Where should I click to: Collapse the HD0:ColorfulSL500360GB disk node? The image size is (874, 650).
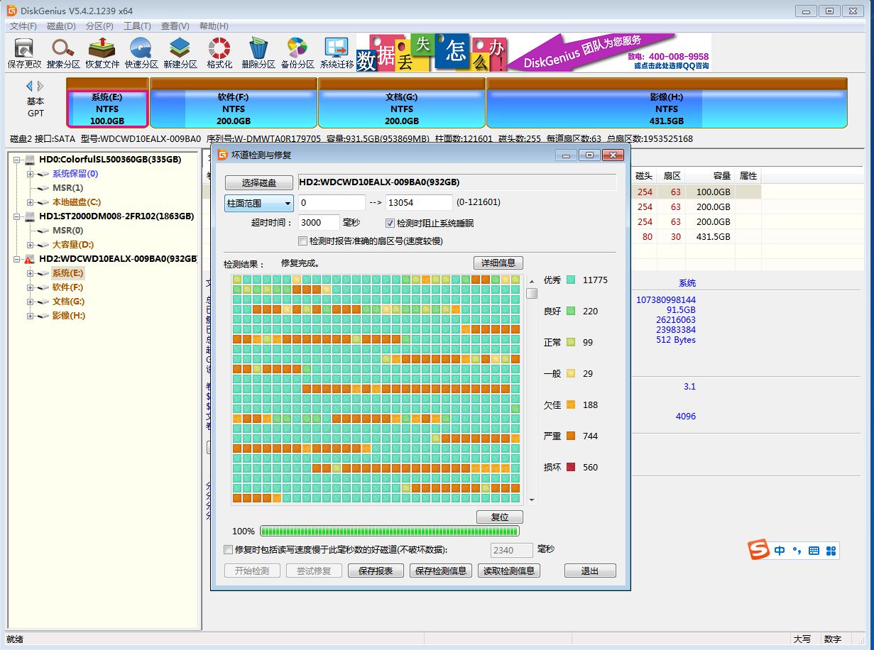[x=17, y=160]
